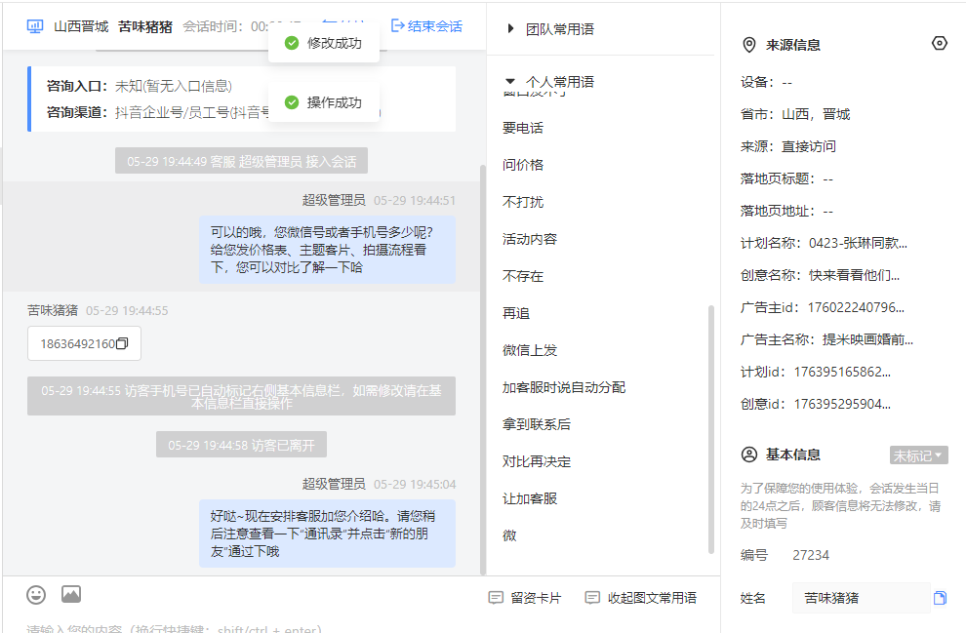
Task: Select the quick phrase 微
Action: [x=509, y=535]
